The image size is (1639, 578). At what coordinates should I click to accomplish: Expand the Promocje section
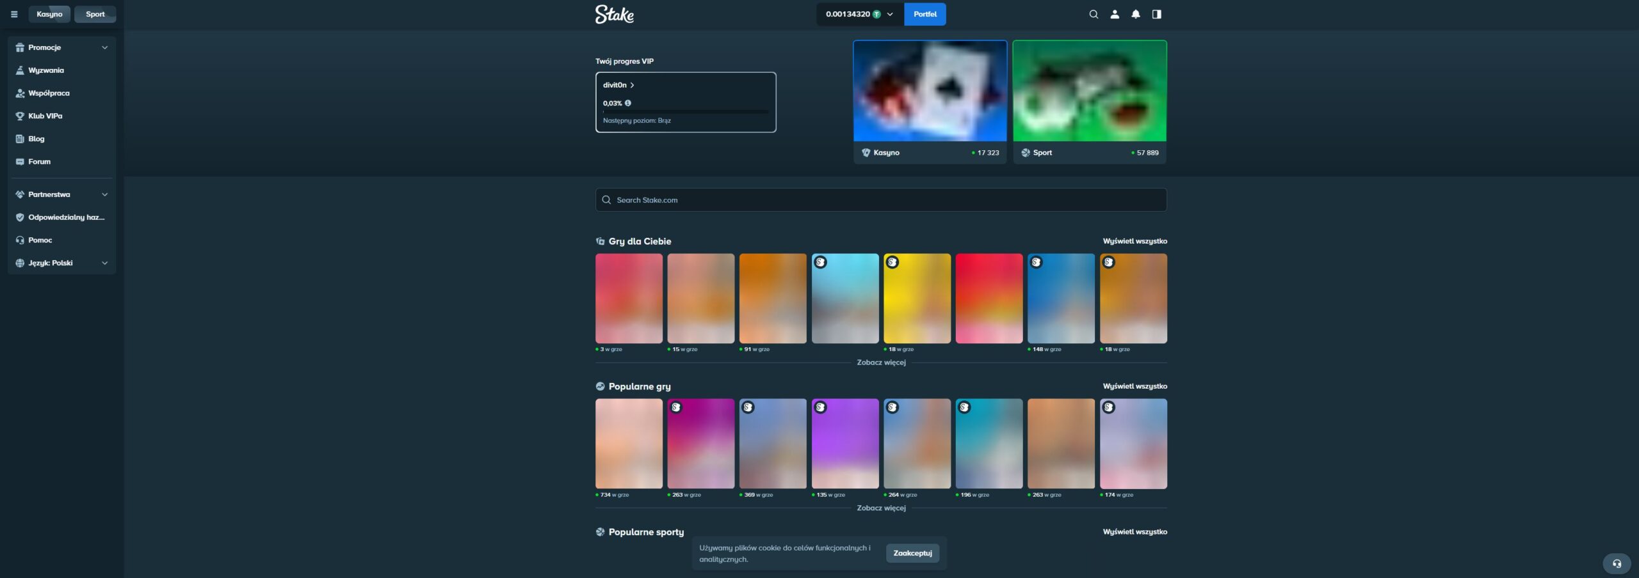(61, 47)
